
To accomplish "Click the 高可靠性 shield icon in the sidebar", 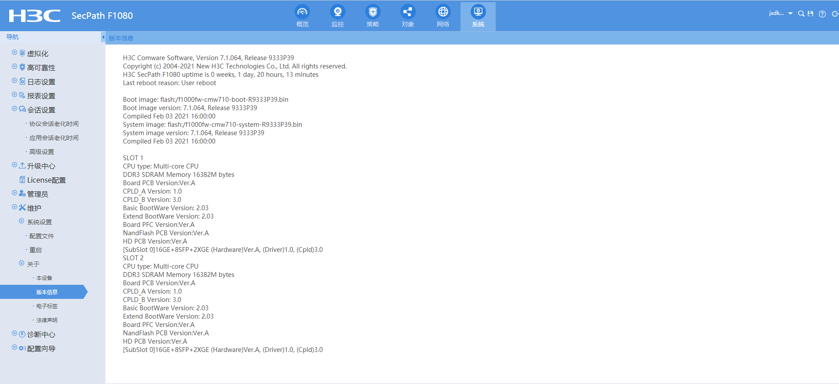I will [x=22, y=67].
